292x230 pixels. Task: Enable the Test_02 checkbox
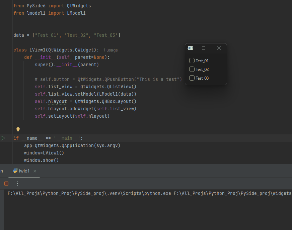(192, 69)
